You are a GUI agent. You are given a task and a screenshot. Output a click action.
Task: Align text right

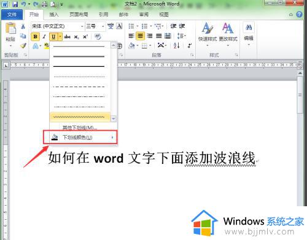(x=150, y=36)
